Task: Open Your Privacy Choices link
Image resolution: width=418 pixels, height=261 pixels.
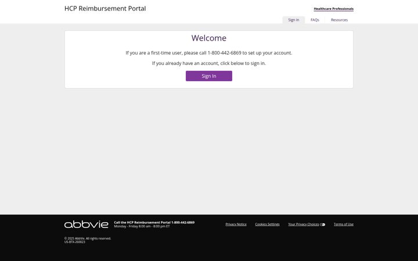Action: [x=304, y=224]
